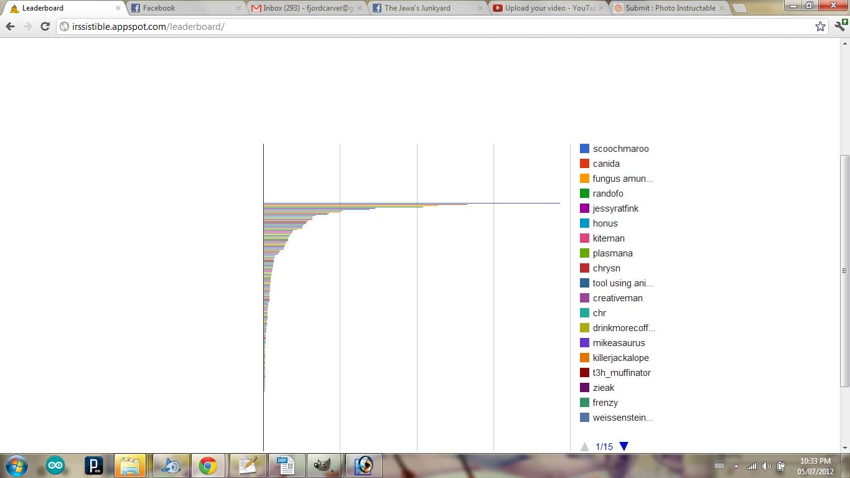Select chrysn in the legend
Image resolution: width=850 pixels, height=478 pixels.
click(x=607, y=268)
